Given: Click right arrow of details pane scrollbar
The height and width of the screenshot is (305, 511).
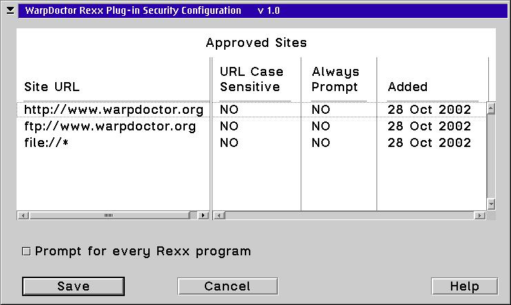Looking at the screenshot, I should 479,215.
